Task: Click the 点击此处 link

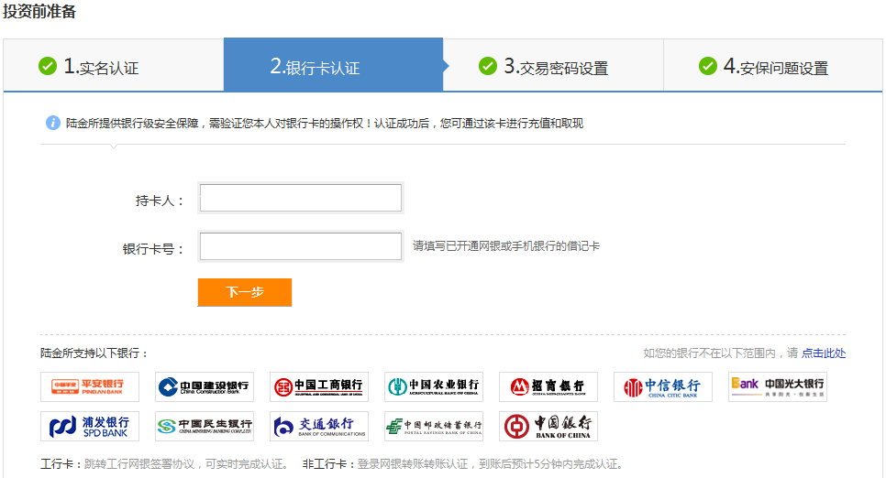Action: [824, 353]
